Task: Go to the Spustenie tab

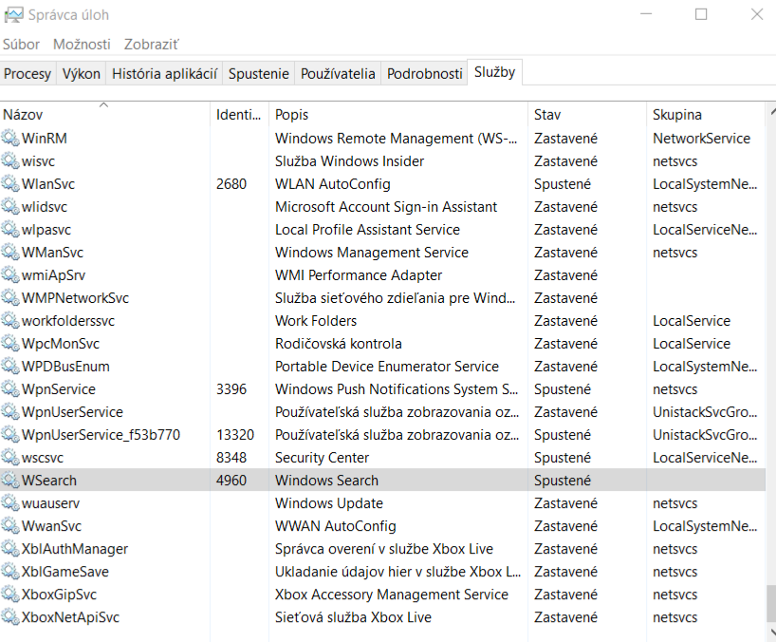Action: point(258,74)
